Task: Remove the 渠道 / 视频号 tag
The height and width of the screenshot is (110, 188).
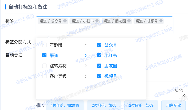Action: [161, 21]
